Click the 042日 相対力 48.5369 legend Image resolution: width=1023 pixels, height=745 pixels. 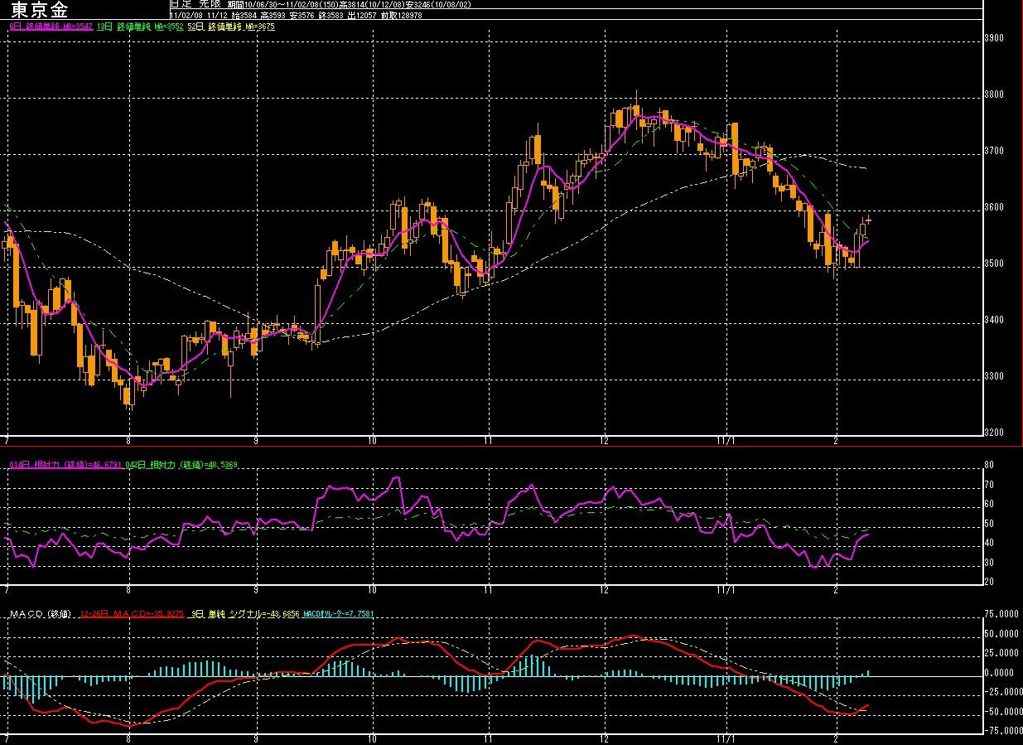pyautogui.click(x=182, y=465)
